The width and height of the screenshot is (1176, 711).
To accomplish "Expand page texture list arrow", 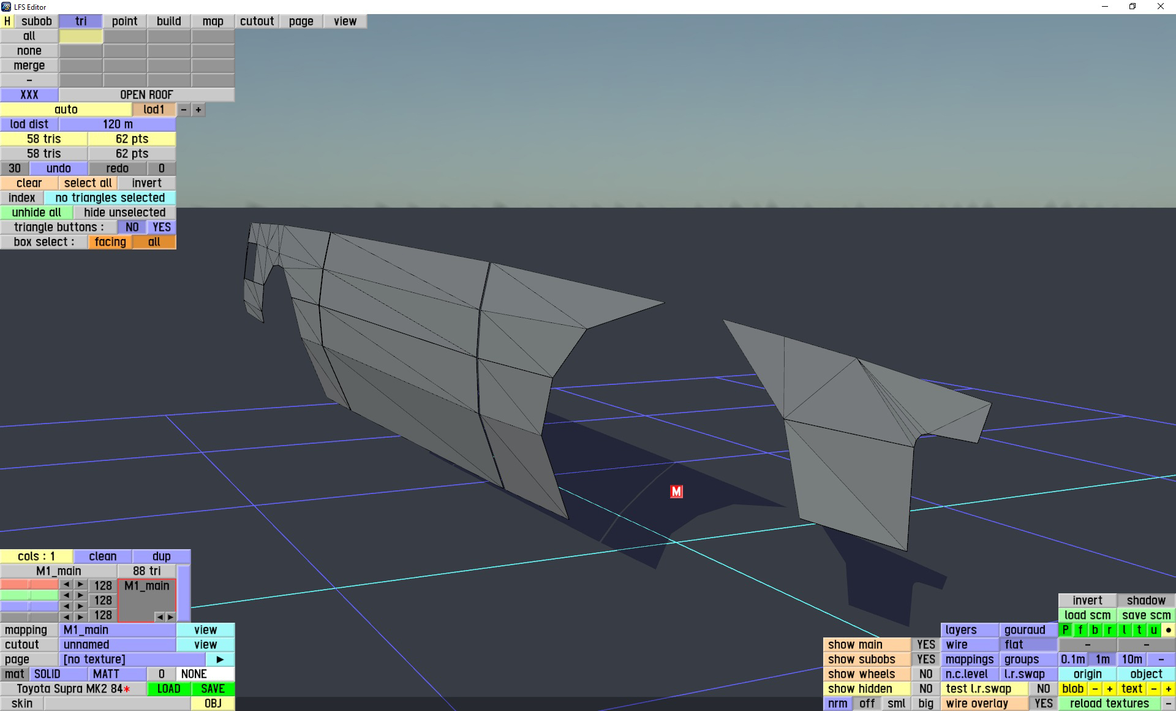I will point(220,659).
